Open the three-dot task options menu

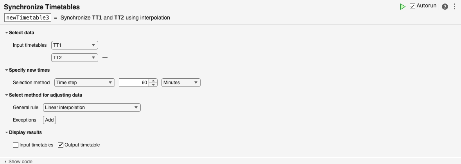pos(454,7)
